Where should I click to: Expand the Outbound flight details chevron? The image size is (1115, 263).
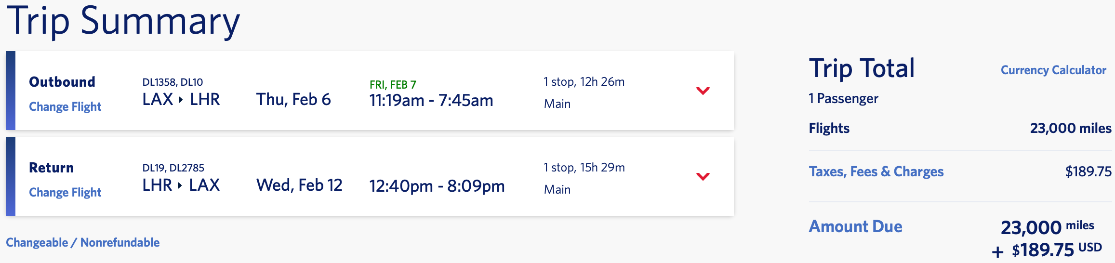coord(703,91)
